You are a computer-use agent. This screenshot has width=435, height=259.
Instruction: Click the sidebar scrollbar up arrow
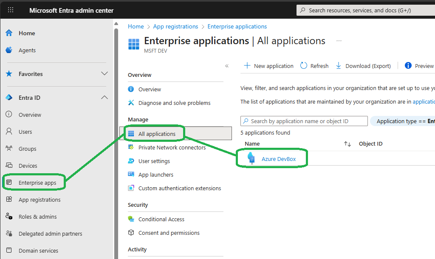coord(116,24)
